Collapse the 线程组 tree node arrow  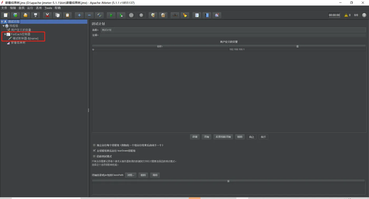(x=3, y=26)
